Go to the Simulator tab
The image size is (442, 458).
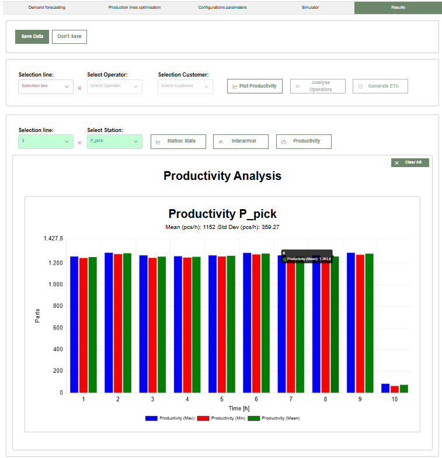310,7
